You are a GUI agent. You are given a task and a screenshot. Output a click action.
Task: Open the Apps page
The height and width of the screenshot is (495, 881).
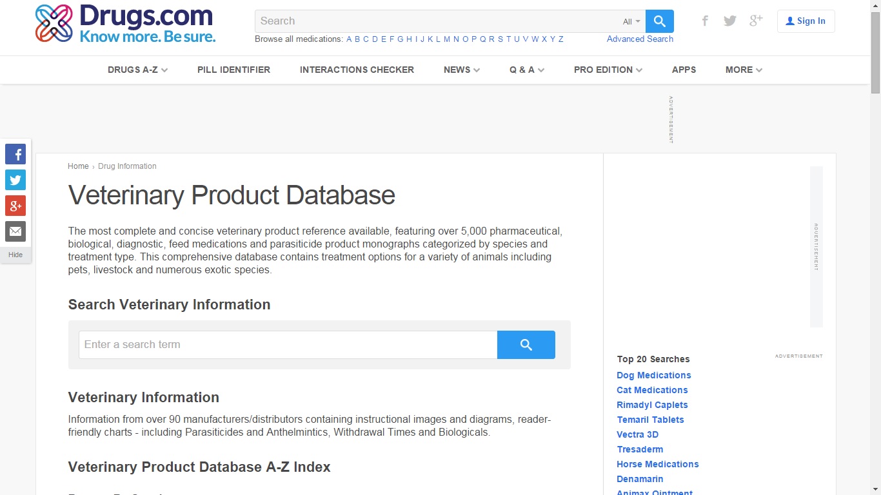coord(684,70)
